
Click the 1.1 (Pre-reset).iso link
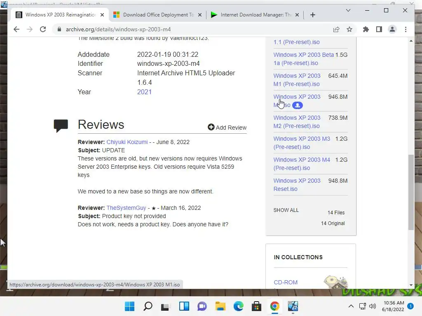[297, 42]
